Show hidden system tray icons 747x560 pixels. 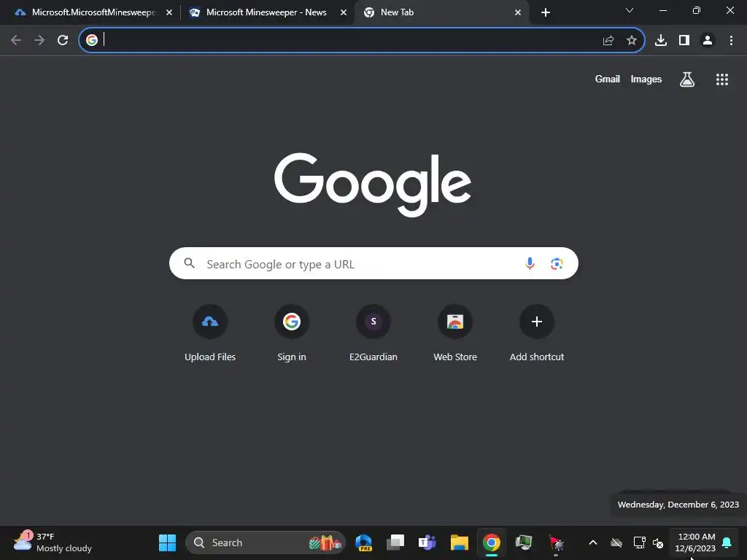click(593, 542)
